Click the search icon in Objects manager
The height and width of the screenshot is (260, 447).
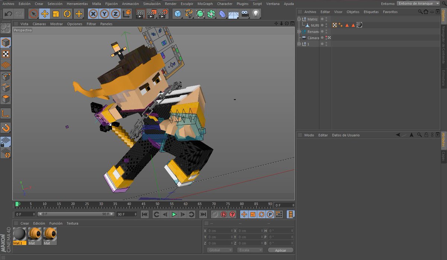(420, 12)
